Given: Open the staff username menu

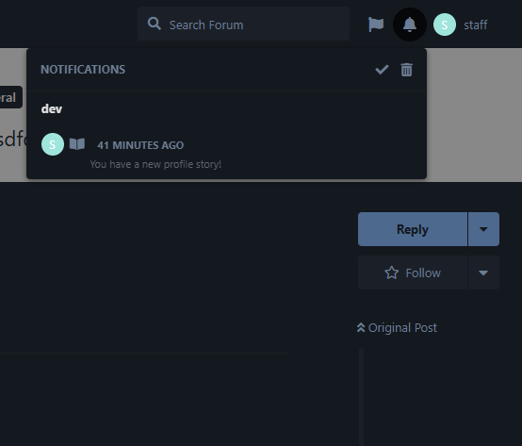Looking at the screenshot, I should tap(476, 25).
